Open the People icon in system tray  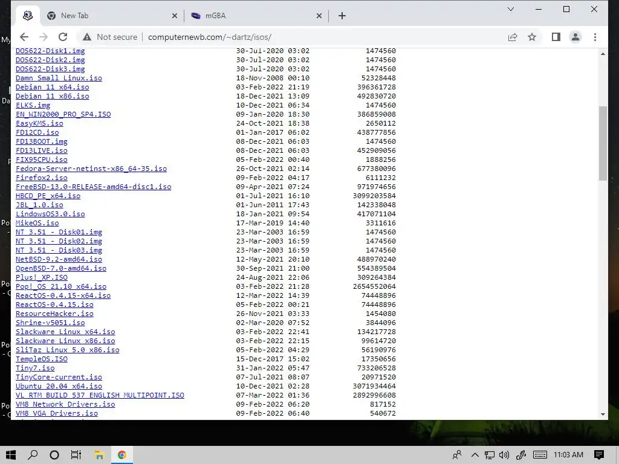click(x=457, y=455)
